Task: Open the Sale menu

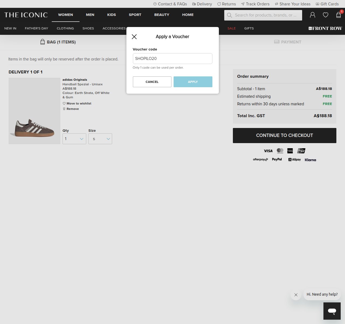Action: click(x=232, y=28)
